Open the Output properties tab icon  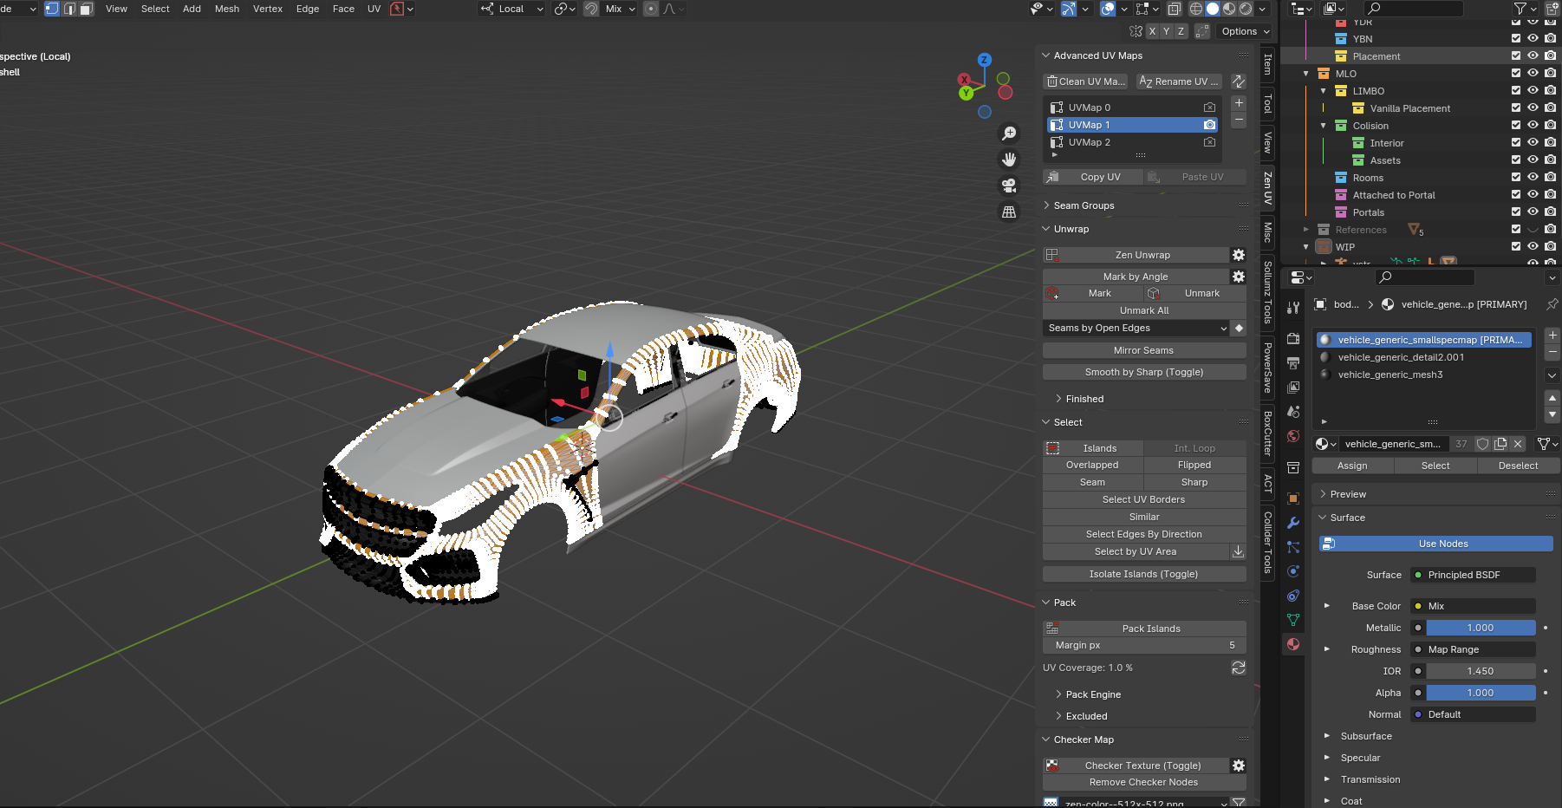point(1293,363)
